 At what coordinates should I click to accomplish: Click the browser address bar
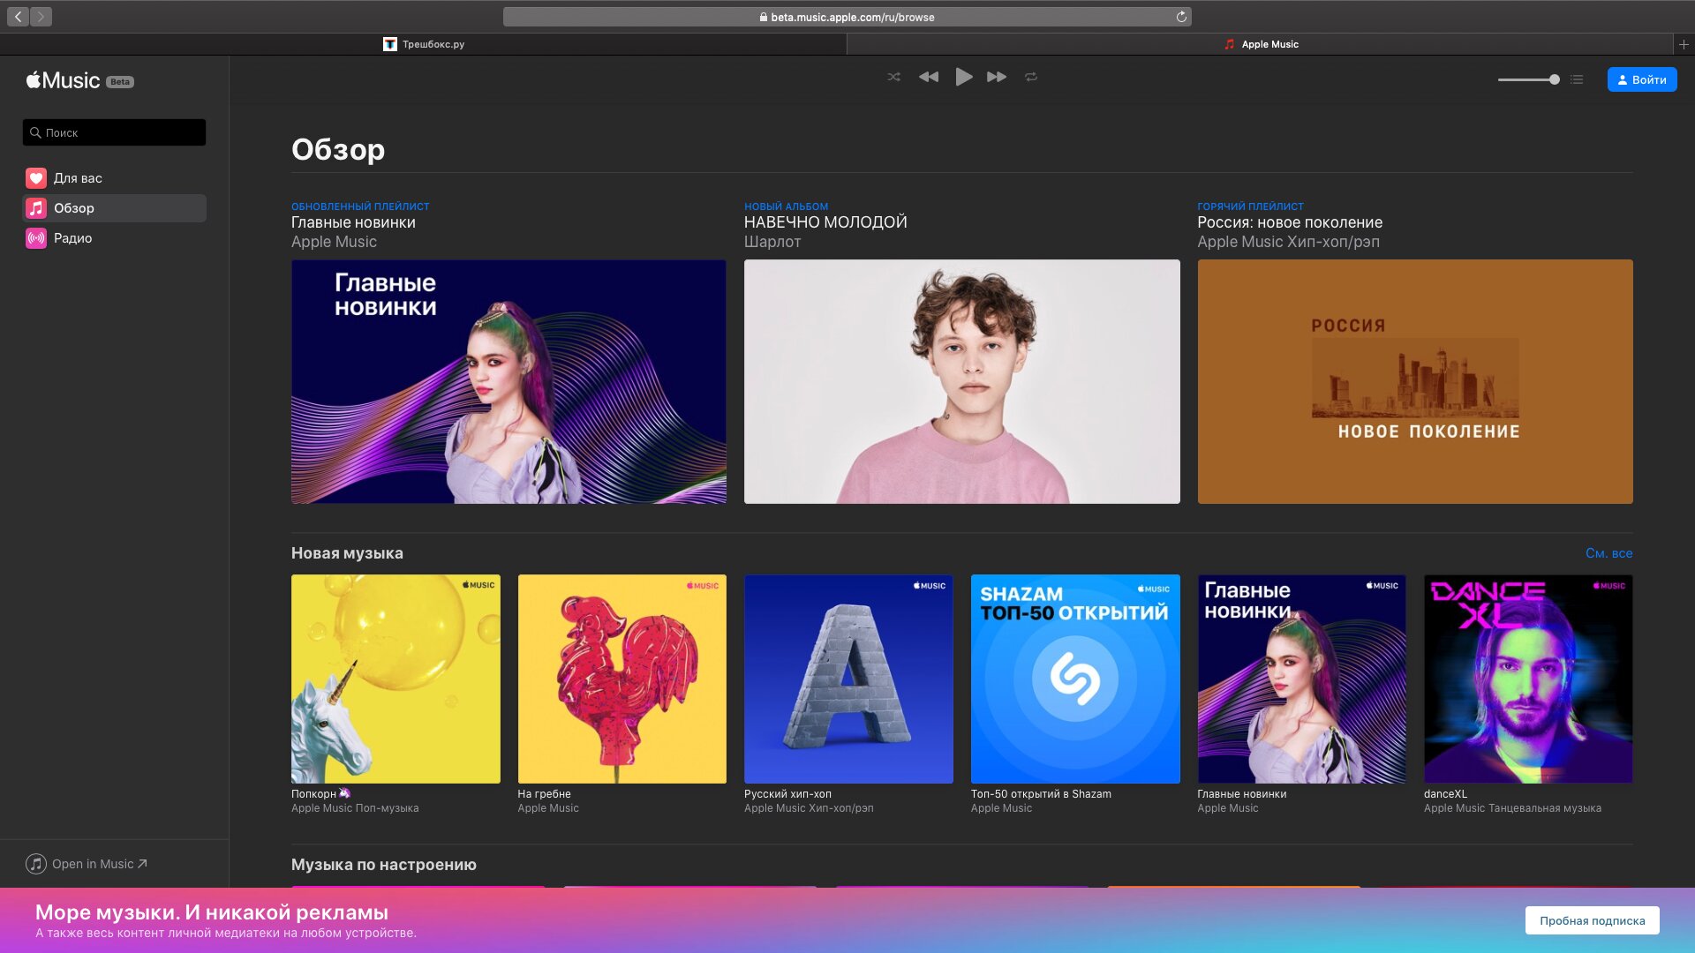pos(847,17)
